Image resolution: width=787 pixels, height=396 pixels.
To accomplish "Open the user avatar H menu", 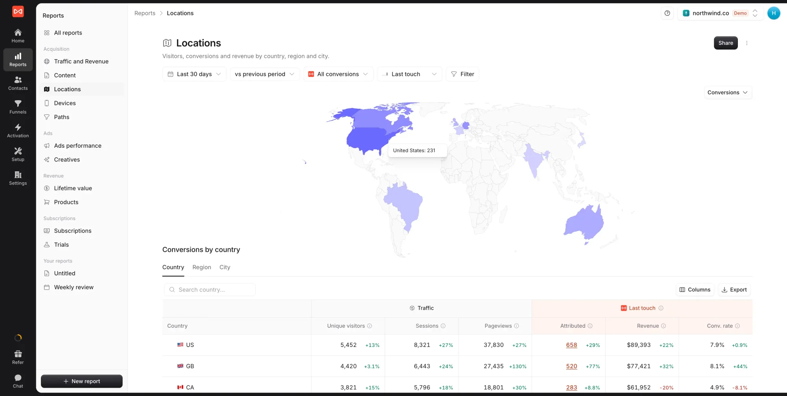I will (774, 13).
